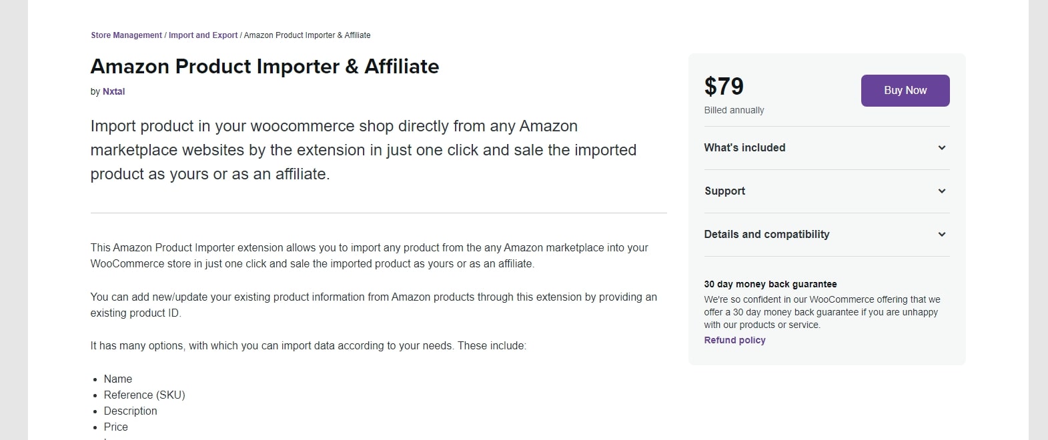
Task: Click the Billed annually text
Action: 734,111
